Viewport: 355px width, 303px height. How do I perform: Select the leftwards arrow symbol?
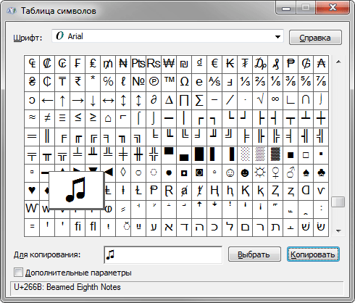pyautogui.click(x=47, y=101)
